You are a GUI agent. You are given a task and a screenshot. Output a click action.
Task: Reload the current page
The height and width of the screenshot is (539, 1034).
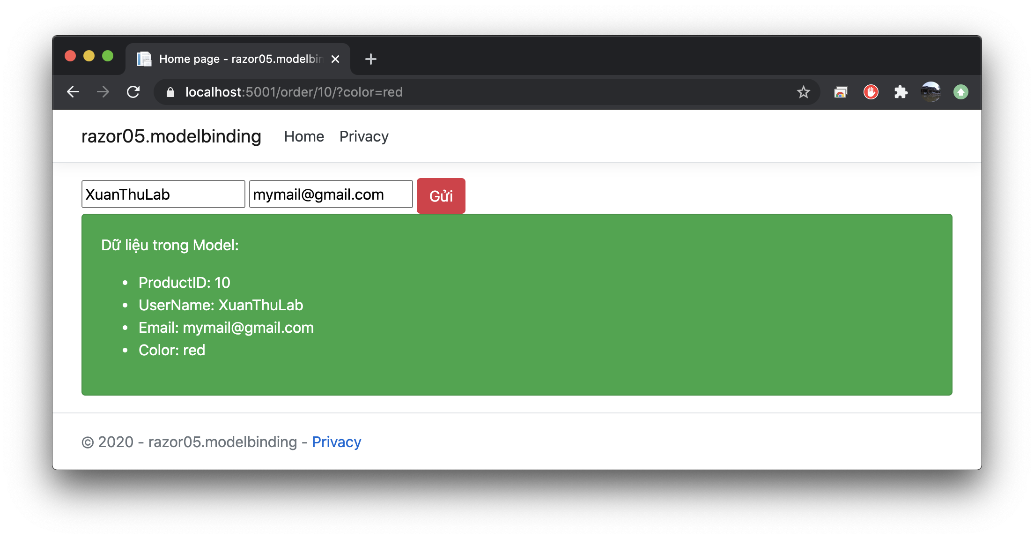tap(133, 92)
